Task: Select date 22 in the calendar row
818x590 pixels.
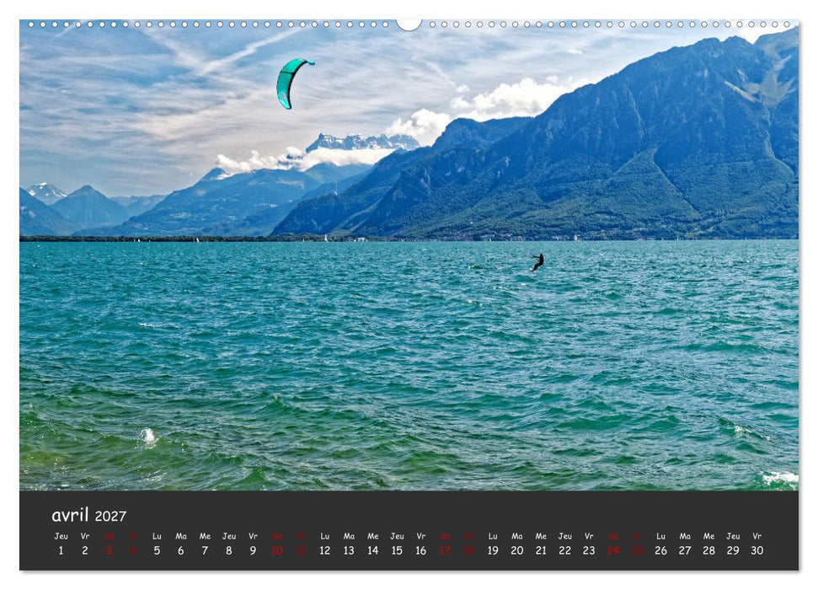Action: 565,550
